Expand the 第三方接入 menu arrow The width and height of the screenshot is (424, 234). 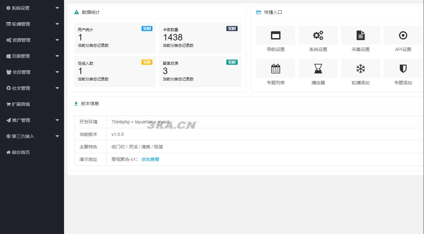pyautogui.click(x=57, y=136)
